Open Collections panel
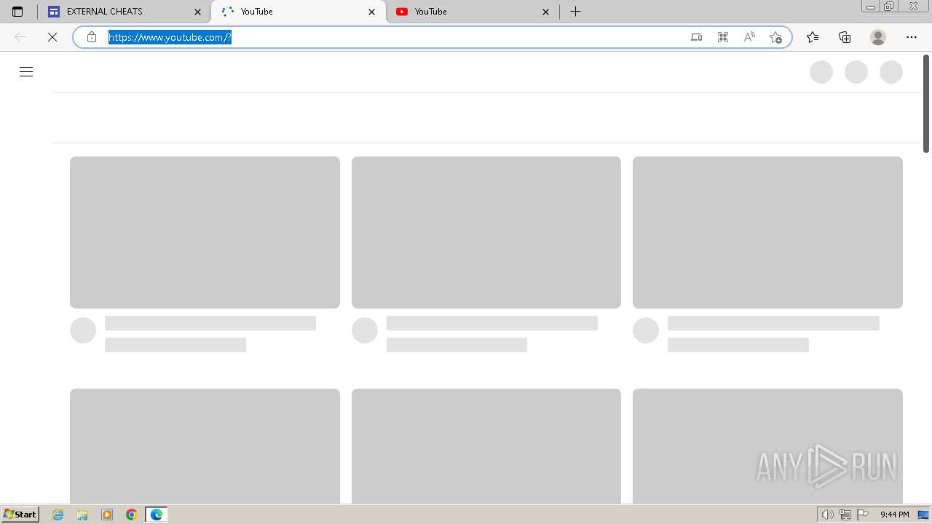This screenshot has width=932, height=524. tap(845, 37)
